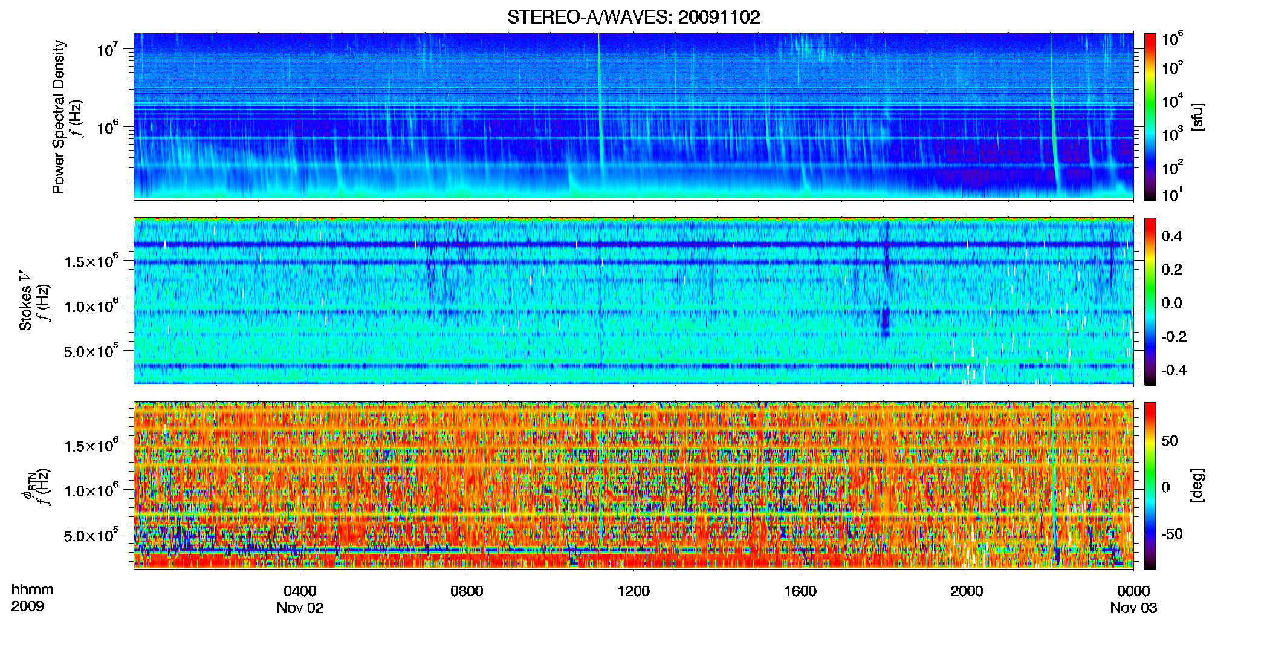
Task: Click the "-50" label on the degrees colorbar
Action: coord(1172,534)
